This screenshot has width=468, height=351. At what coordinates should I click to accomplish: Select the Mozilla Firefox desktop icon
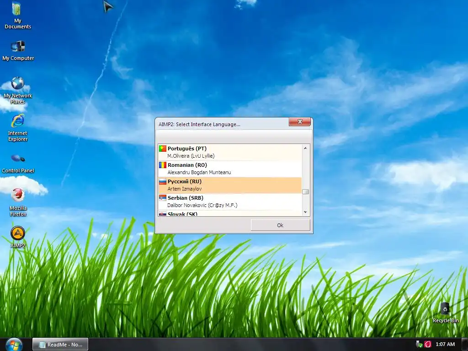18,202
